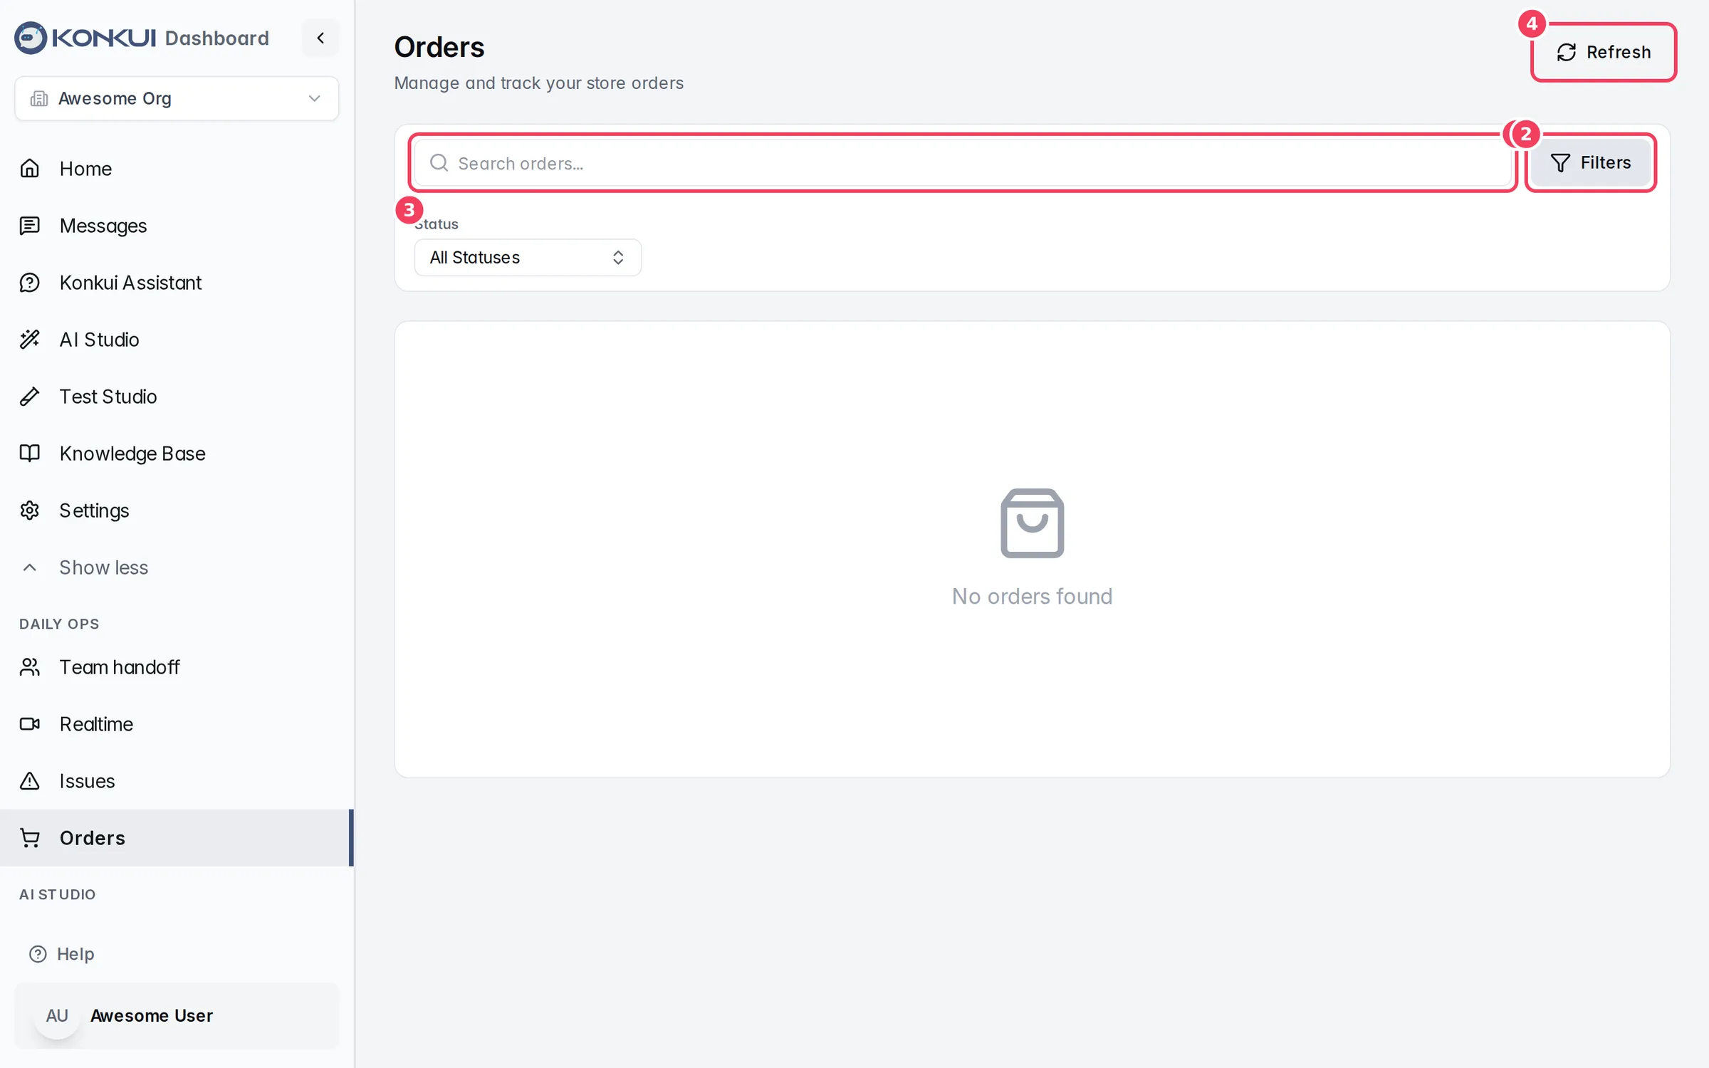Focus the Search orders input field

click(x=963, y=163)
